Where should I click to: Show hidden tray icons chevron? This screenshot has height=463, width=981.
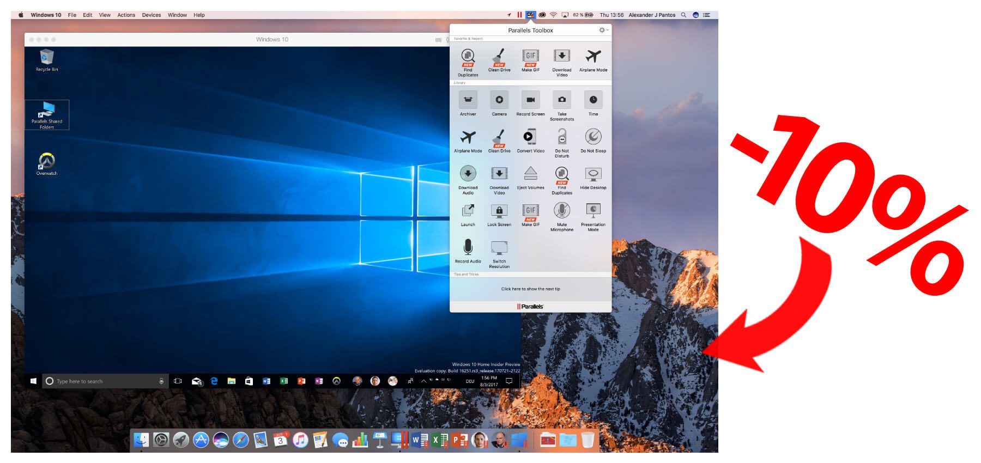point(423,381)
